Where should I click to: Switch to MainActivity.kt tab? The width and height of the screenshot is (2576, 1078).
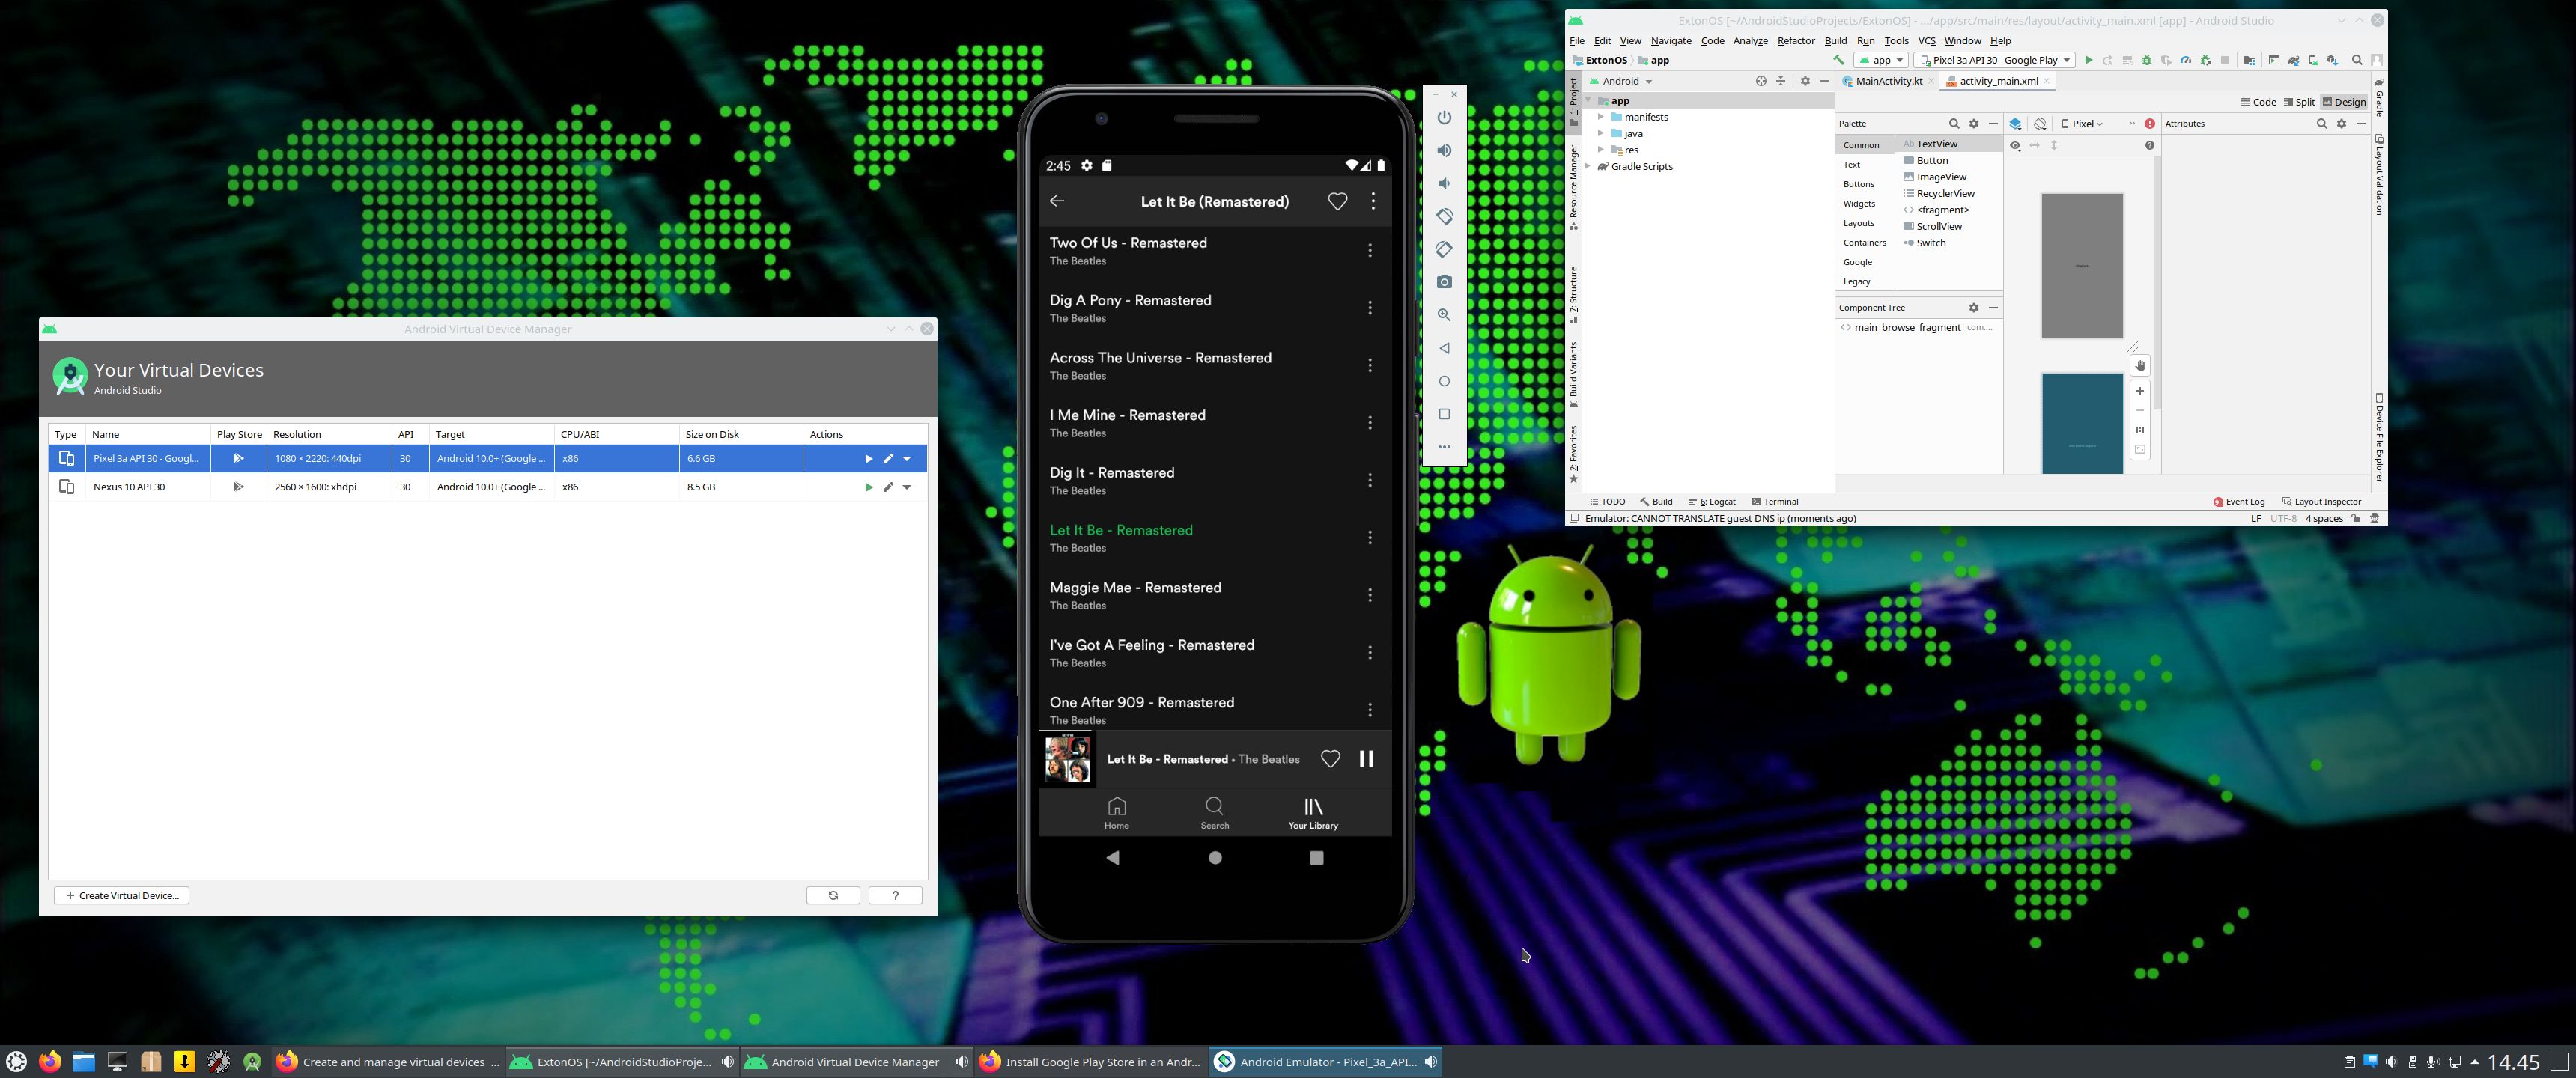pos(1888,81)
